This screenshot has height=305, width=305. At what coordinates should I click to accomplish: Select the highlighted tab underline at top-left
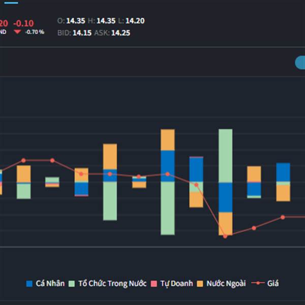click(x=10, y=2)
